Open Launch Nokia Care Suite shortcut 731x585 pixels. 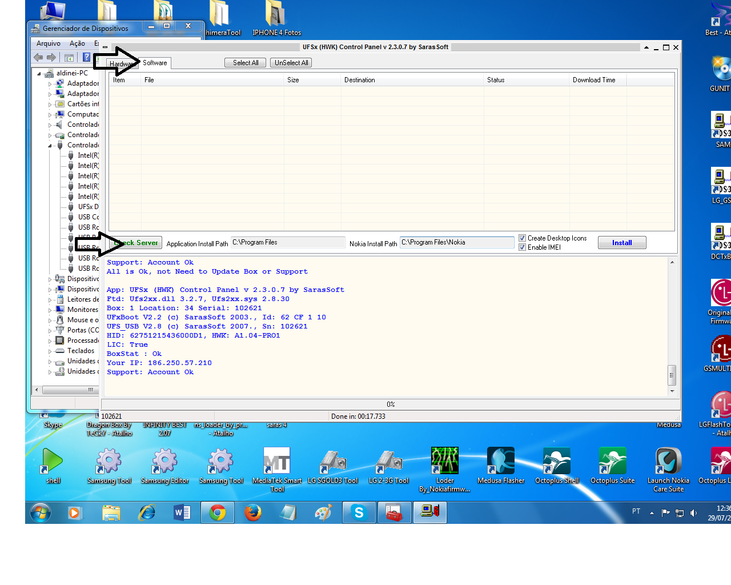point(669,469)
